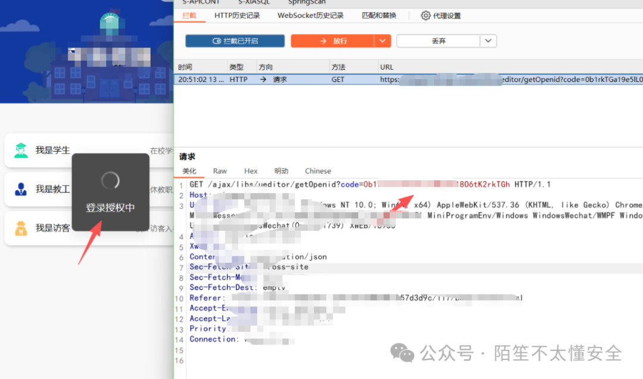Switch request view to Hex tab
Screen dimensions: 643x379
point(251,171)
